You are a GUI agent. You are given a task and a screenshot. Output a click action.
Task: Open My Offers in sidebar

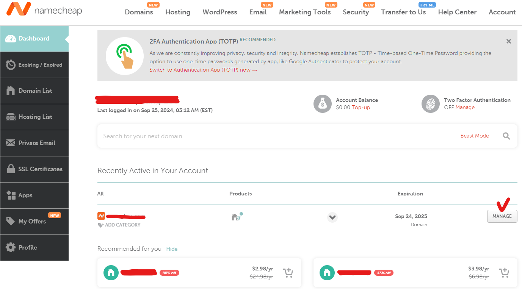(x=34, y=222)
